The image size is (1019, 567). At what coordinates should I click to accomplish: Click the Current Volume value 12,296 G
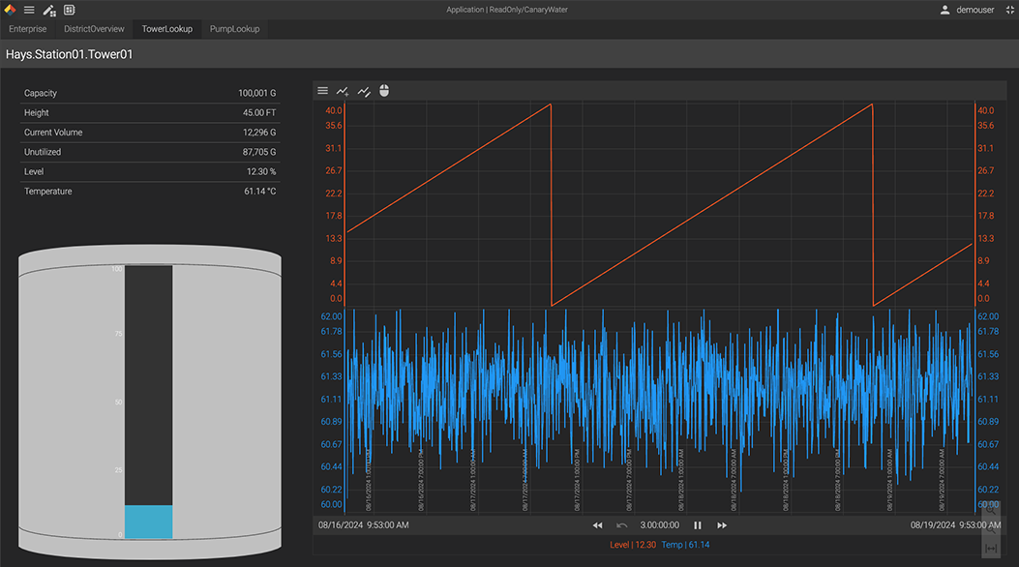pyautogui.click(x=259, y=133)
